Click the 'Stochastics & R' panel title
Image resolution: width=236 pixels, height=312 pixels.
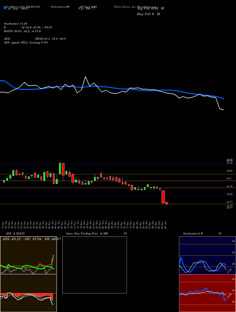[x=193, y=234]
